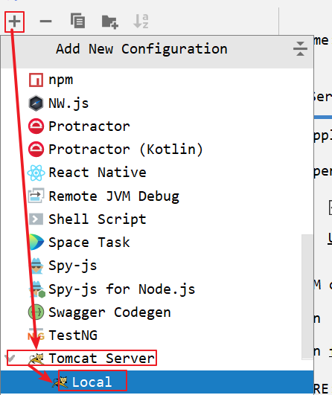
Task: Click the minus Remove Configuration icon
Action: 46,22
